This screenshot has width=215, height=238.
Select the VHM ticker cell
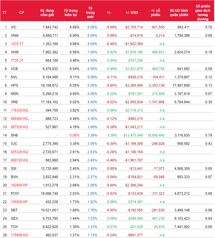coord(15,52)
